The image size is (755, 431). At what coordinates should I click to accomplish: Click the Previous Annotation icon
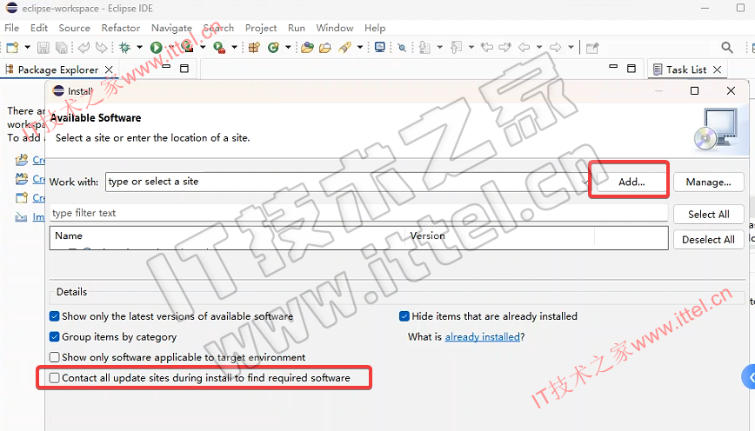pyautogui.click(x=456, y=47)
